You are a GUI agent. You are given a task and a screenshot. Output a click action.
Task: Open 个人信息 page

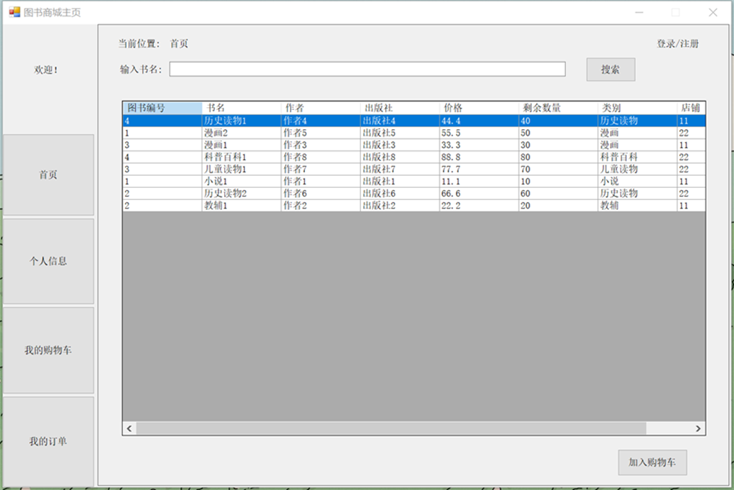point(48,261)
